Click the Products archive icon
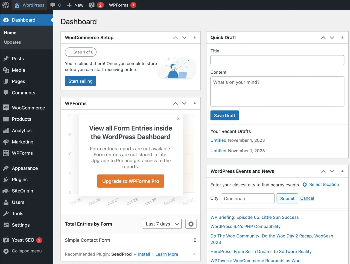 click(x=6, y=119)
